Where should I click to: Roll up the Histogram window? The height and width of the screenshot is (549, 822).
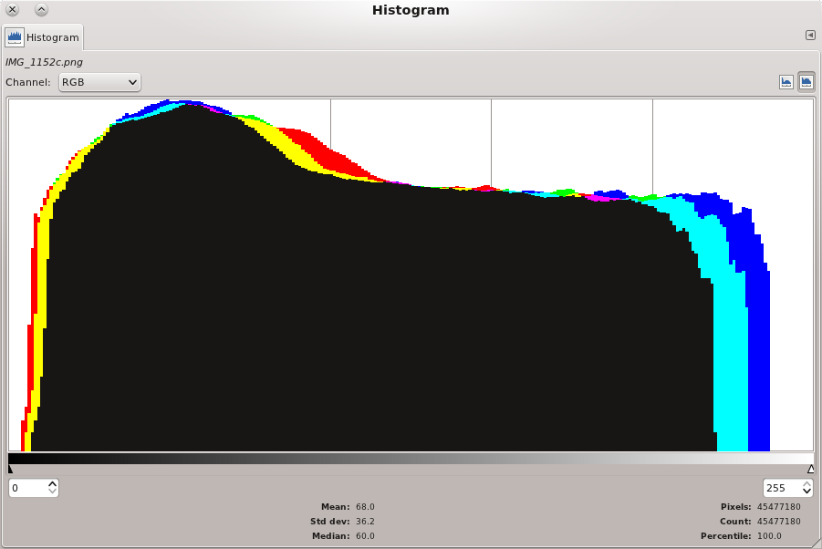coord(41,10)
